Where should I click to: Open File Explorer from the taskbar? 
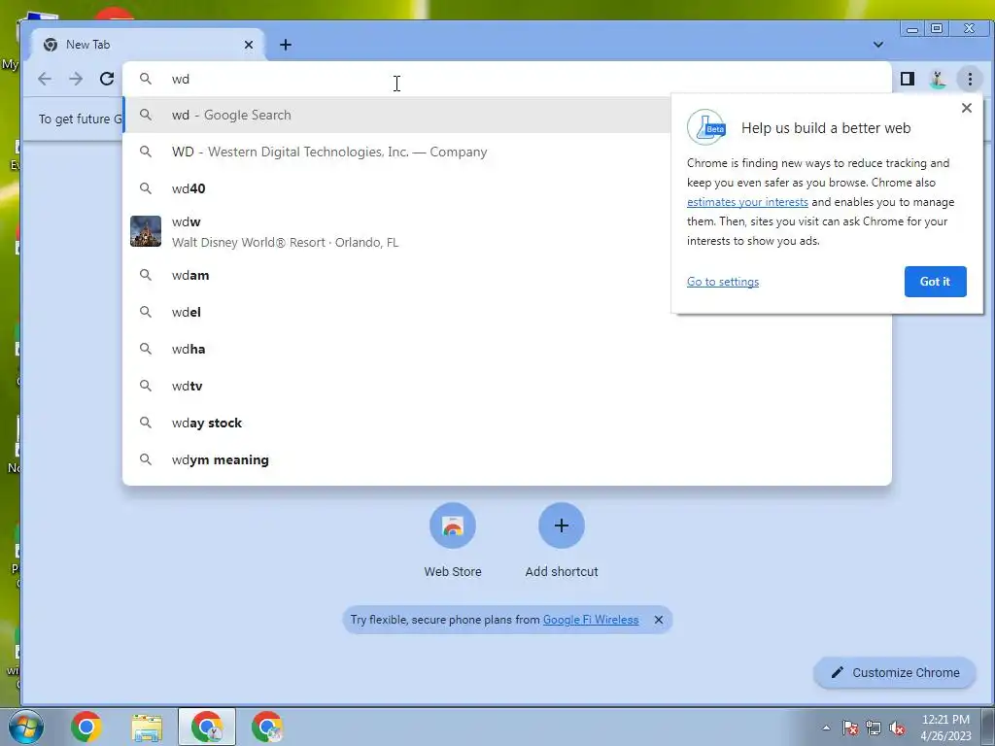coord(147,727)
